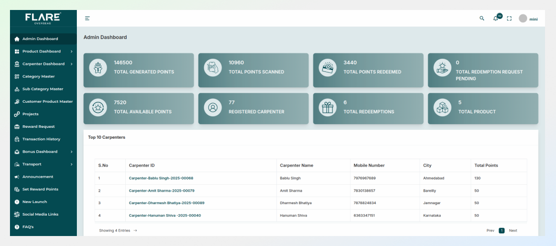Open the Transaction History menu item
Image resolution: width=556 pixels, height=246 pixels.
pyautogui.click(x=43, y=139)
